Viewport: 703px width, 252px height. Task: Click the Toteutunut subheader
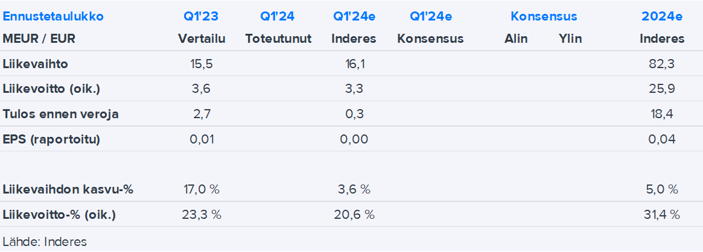[278, 39]
